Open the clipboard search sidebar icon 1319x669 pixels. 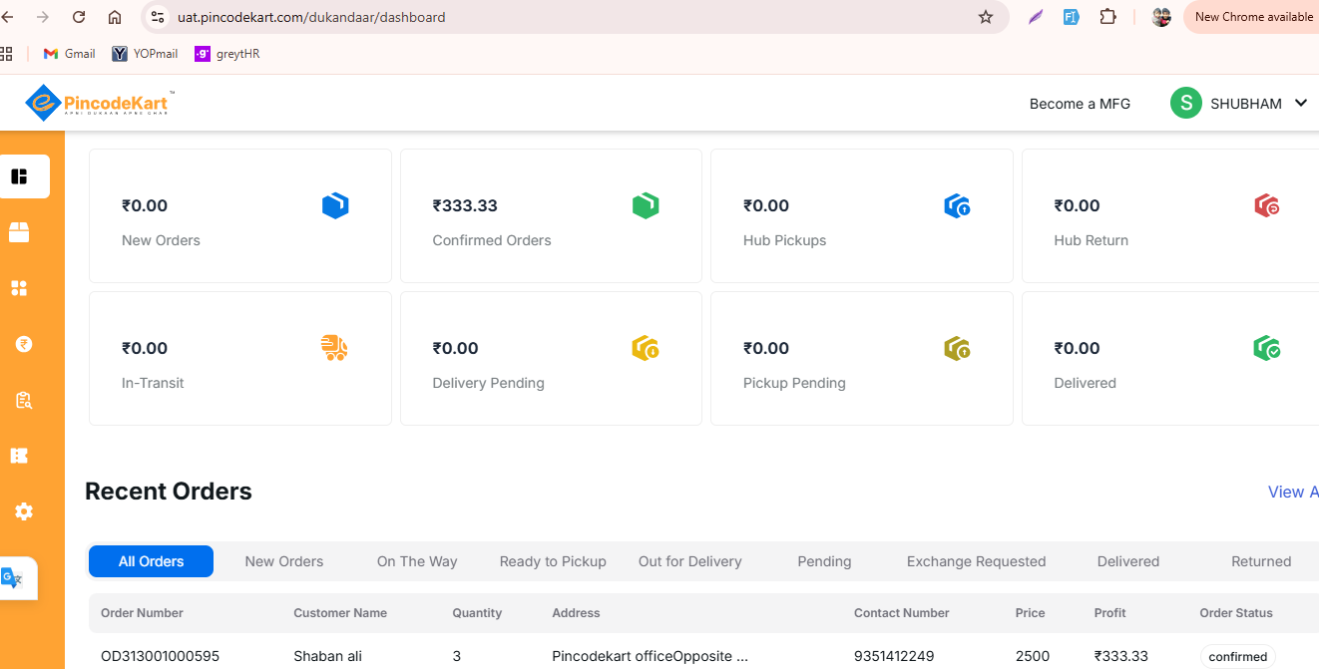(24, 400)
